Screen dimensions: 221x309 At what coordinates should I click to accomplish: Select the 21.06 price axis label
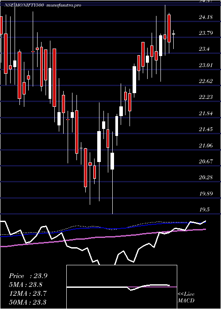pos(206,145)
